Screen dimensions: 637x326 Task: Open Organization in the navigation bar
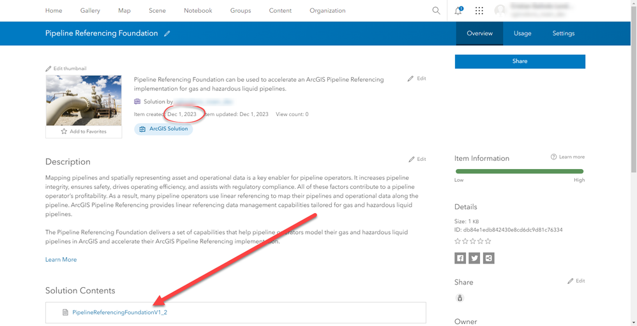click(327, 11)
